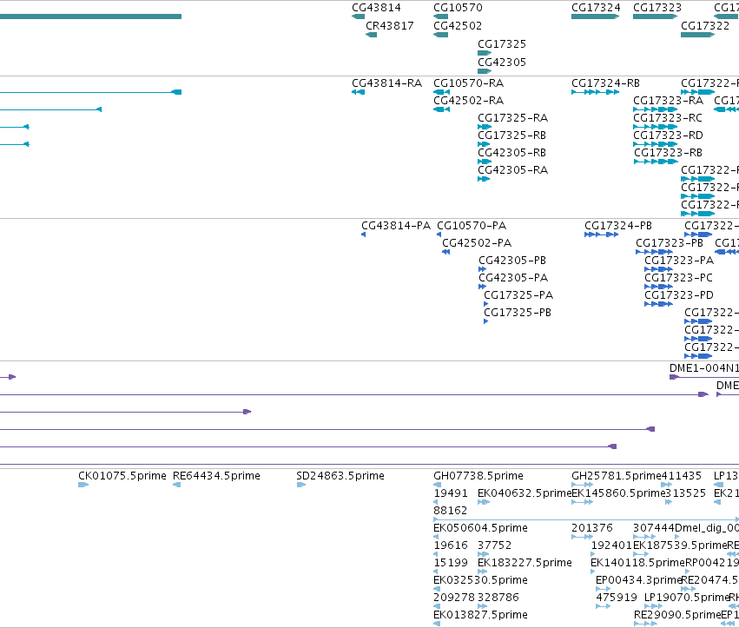Select protein CG17325-PB

pos(518,314)
